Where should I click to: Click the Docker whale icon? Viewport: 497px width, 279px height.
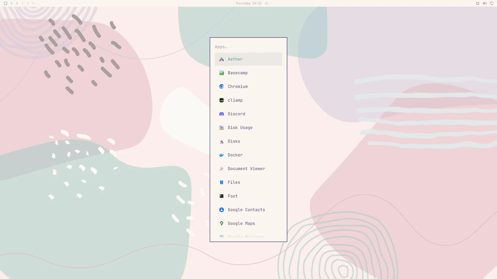[x=222, y=155]
